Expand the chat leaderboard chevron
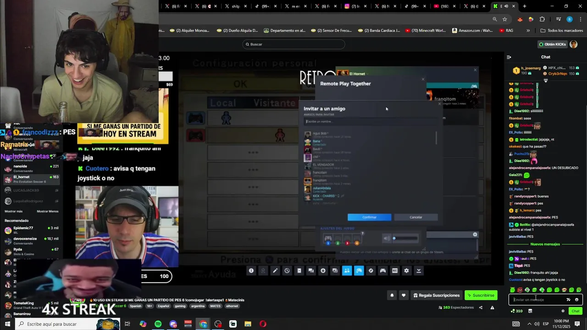587x330 pixels. (x=545, y=81)
